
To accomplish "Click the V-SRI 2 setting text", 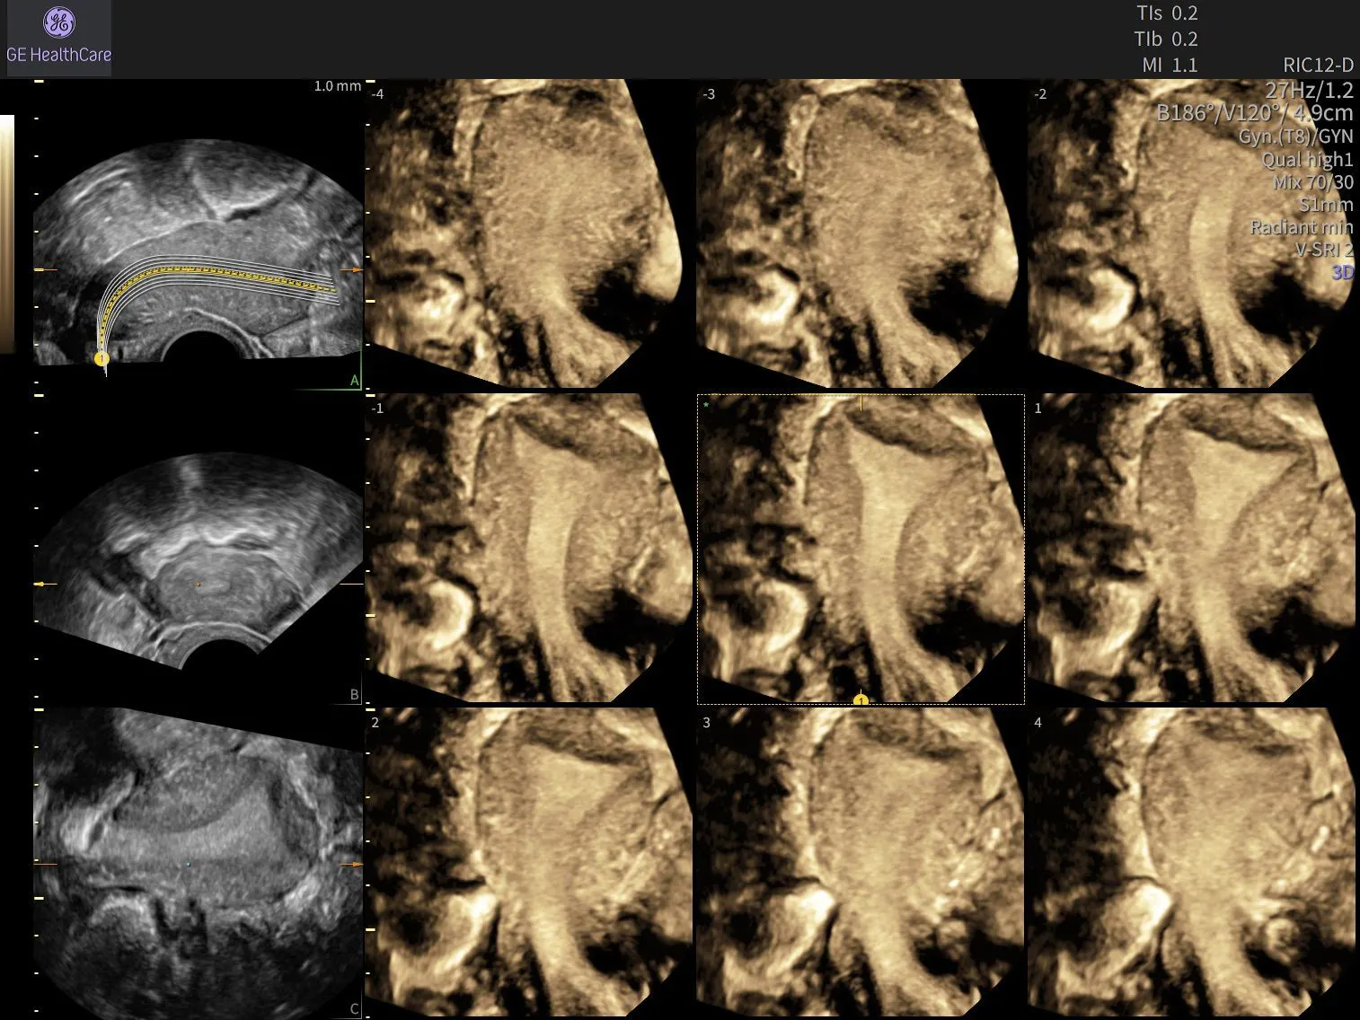I will tap(1324, 250).
